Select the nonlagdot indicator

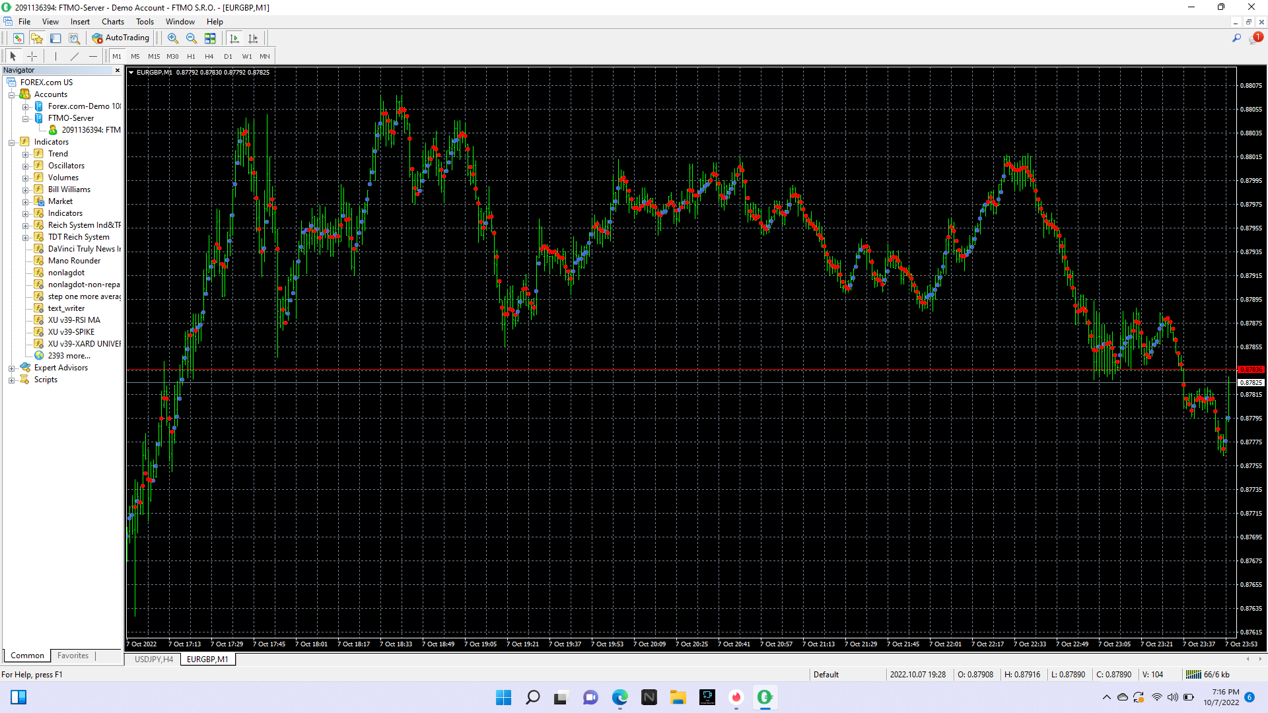click(66, 273)
